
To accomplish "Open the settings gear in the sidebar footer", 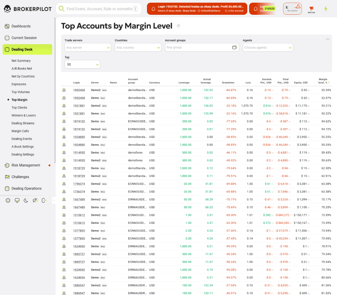I will [8, 201].
